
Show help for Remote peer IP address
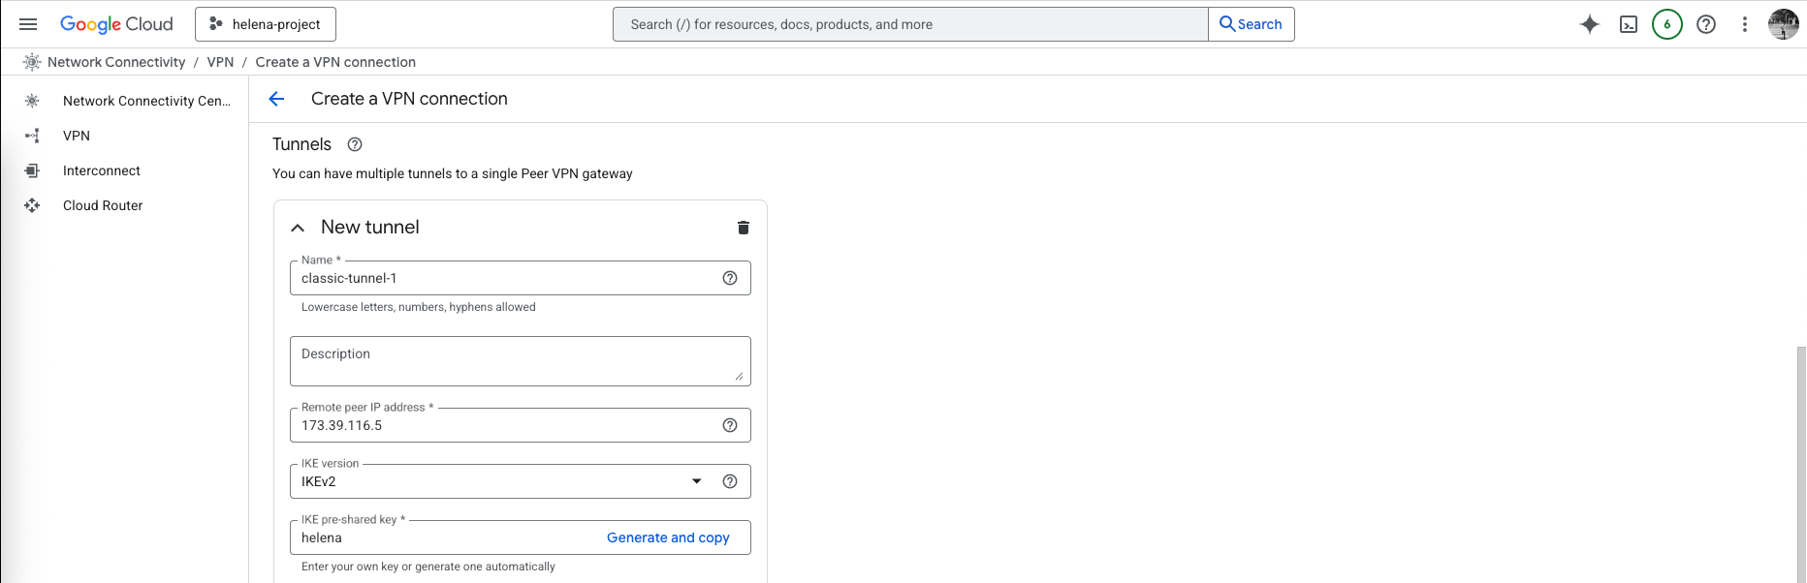[x=730, y=425]
